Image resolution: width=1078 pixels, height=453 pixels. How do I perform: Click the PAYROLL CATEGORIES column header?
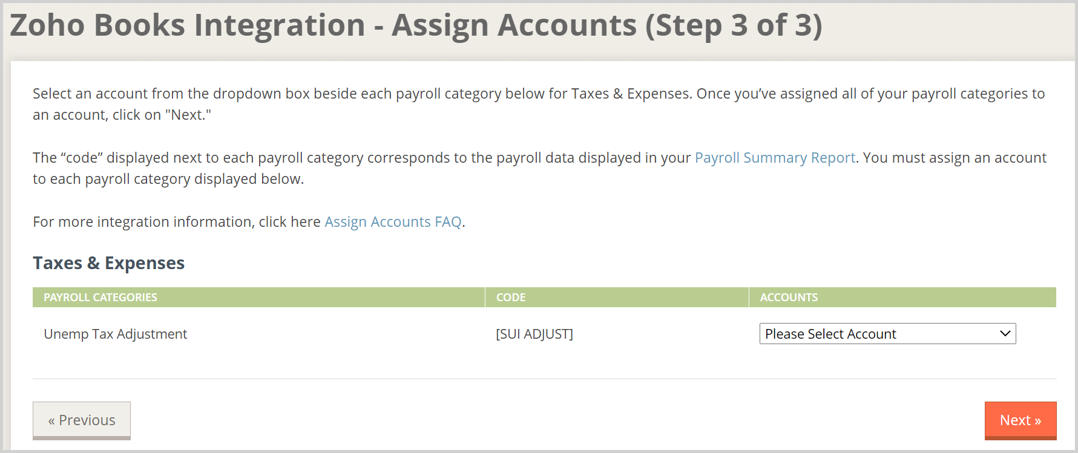click(100, 297)
